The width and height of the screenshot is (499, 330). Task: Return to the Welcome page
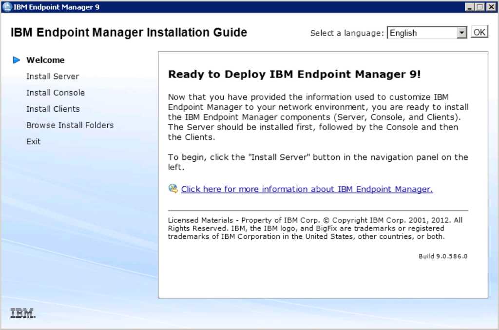click(x=45, y=59)
